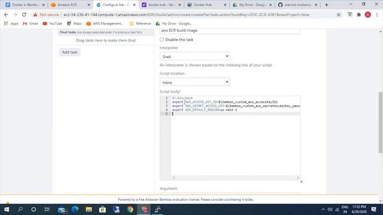
Task: Click line 4 AWS_DEFAULT_REGION text
Action: coord(205,110)
